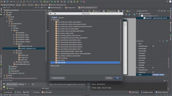Click OK in the Resources dialog
Screen dimensions: 172x96
coord(117,78)
